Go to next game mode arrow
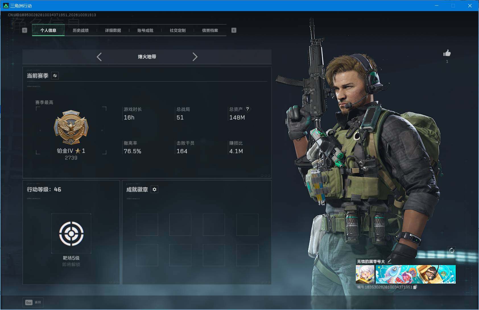 pyautogui.click(x=195, y=57)
